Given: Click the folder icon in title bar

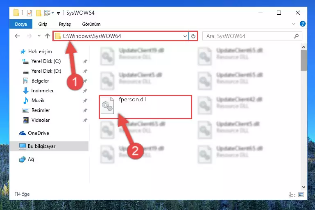Looking at the screenshot, I should (x=16, y=13).
